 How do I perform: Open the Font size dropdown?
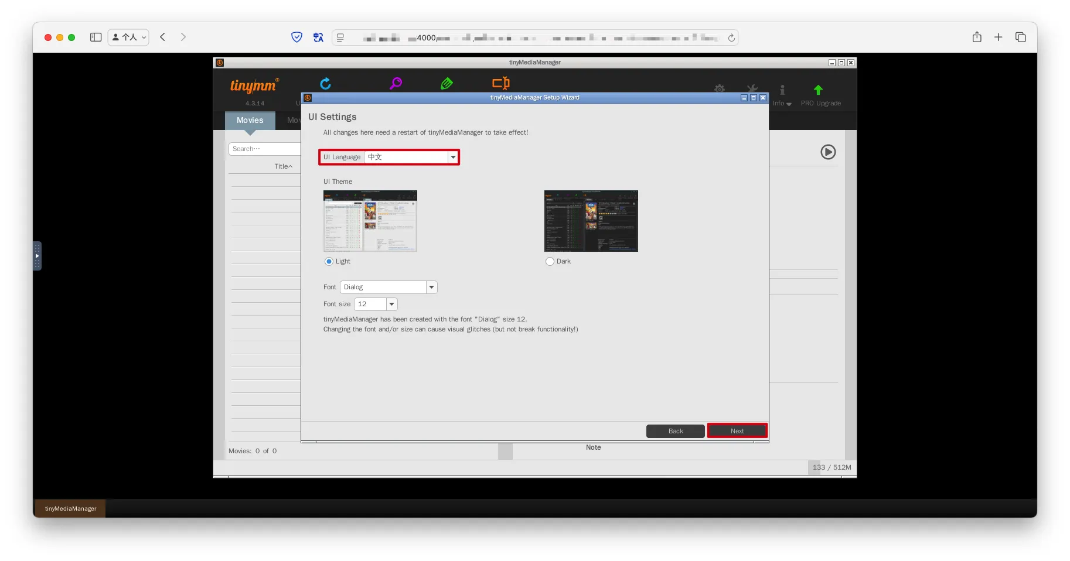(x=391, y=305)
